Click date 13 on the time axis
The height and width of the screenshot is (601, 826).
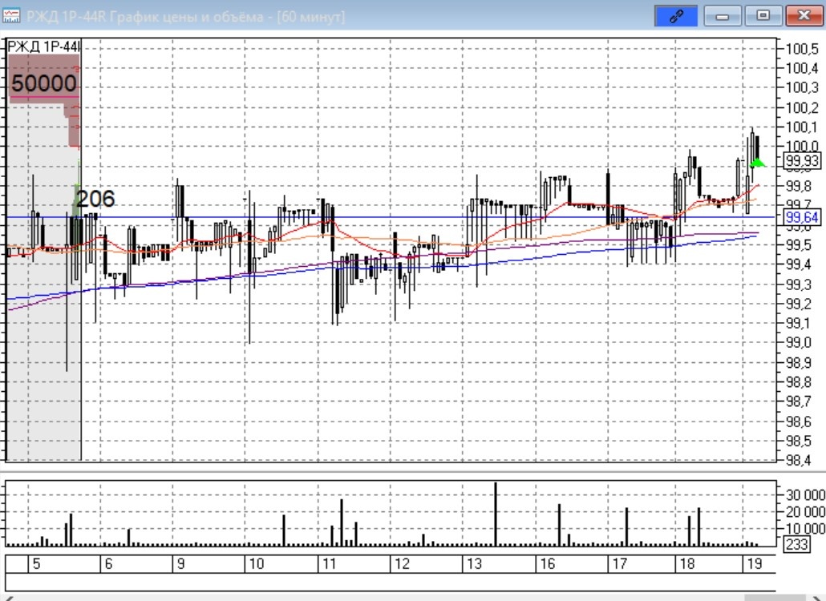click(x=474, y=563)
